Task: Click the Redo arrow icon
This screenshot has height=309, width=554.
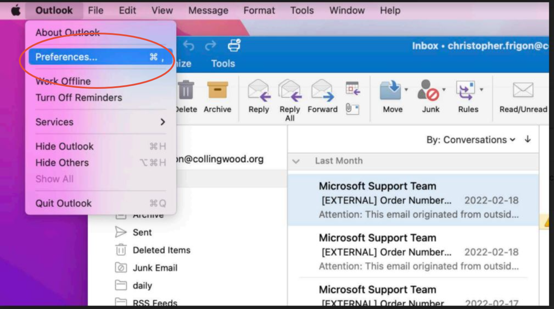Action: pyautogui.click(x=211, y=45)
